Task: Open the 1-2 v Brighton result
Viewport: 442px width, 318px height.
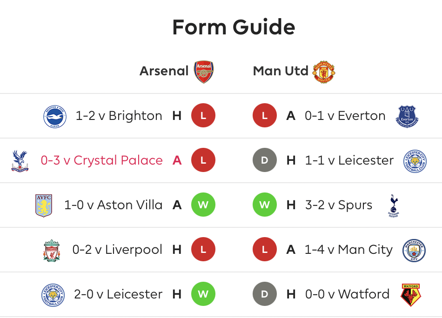Action: pos(119,116)
